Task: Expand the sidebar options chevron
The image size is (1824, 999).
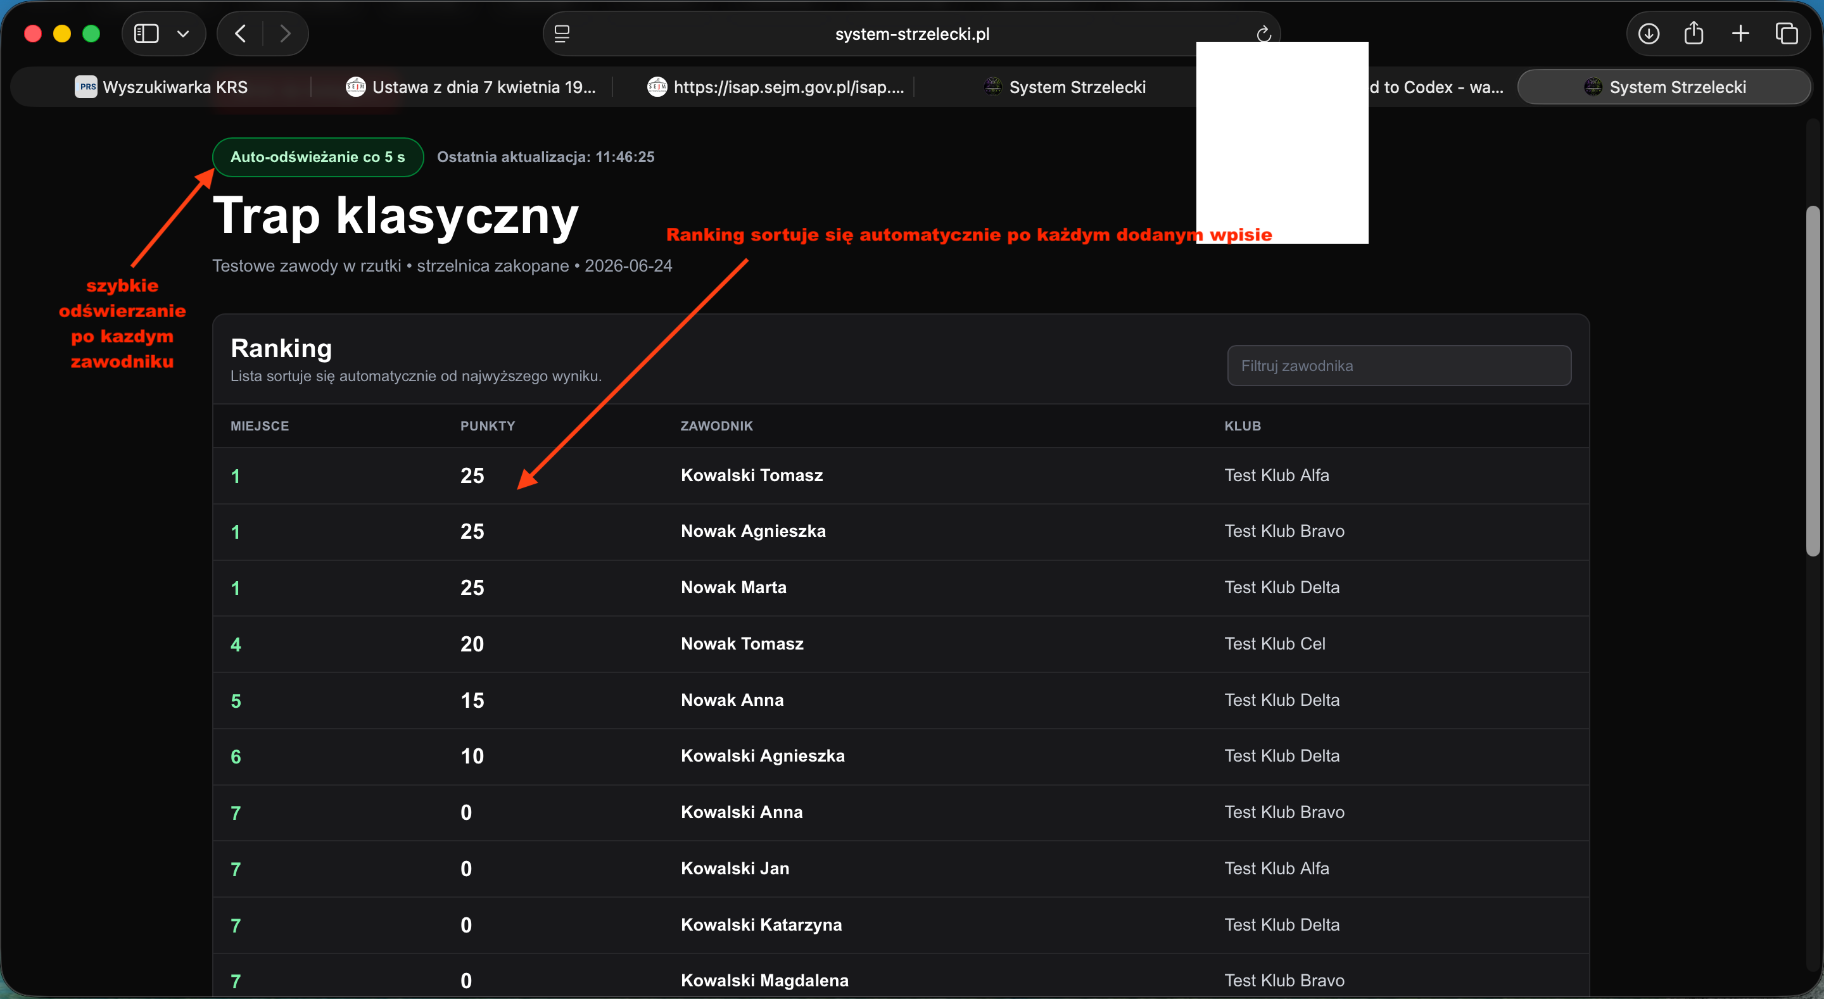Action: [x=182, y=34]
